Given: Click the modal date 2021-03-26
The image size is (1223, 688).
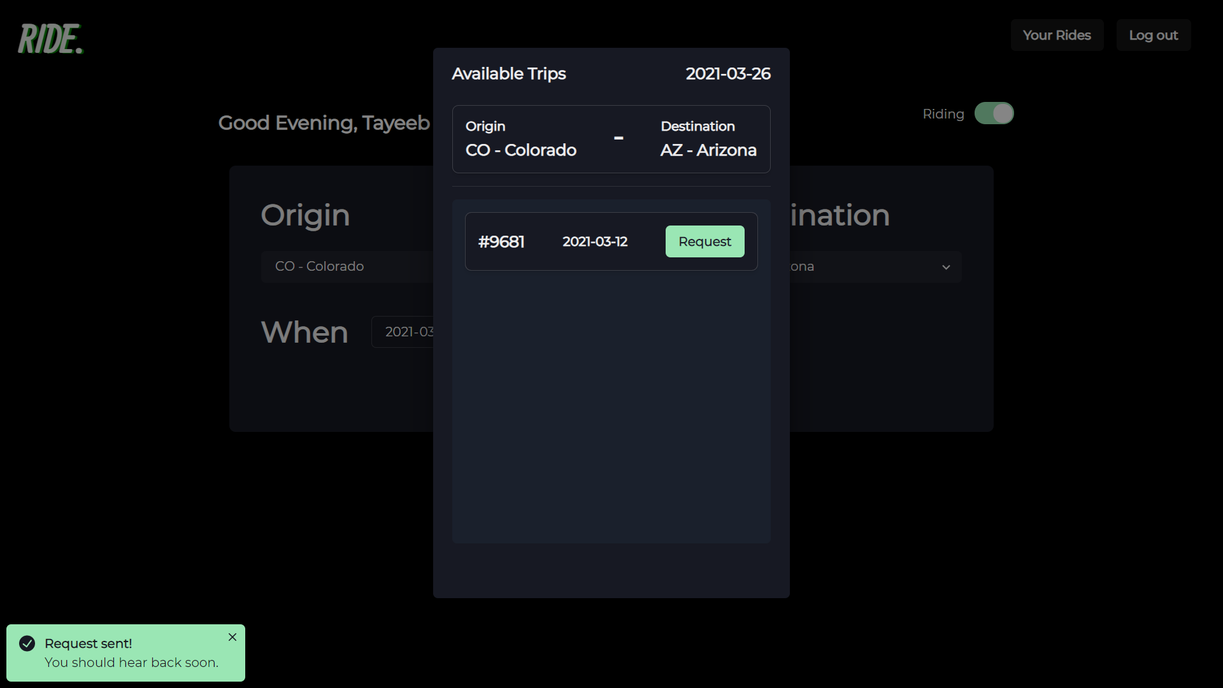Looking at the screenshot, I should click(727, 74).
